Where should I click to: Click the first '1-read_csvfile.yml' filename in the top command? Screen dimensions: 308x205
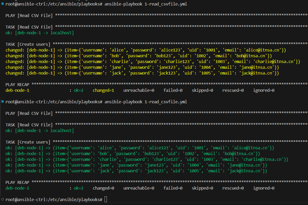click(166, 4)
